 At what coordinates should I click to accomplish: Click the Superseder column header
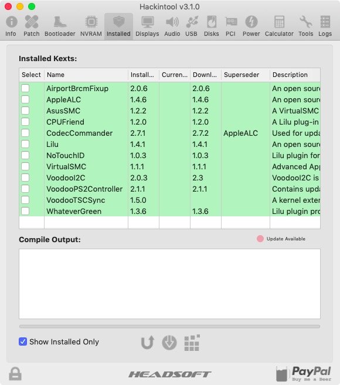[246, 75]
